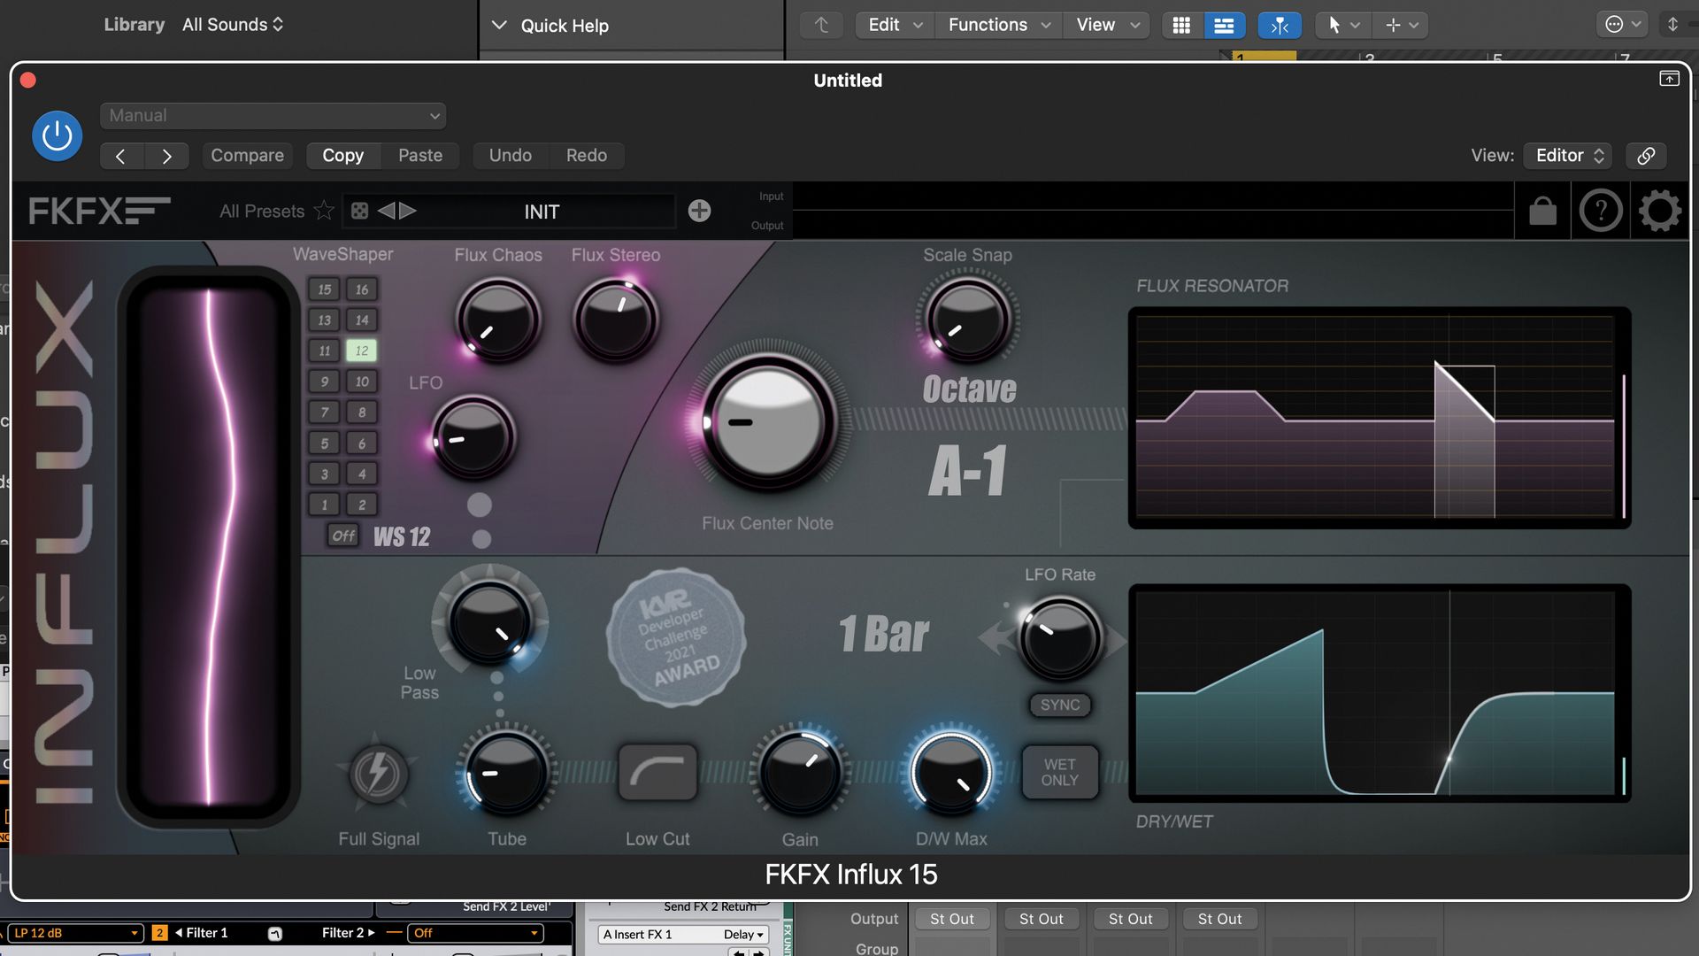Toggle the plugin power button on the left
Viewport: 1699px width, 956px height.
[57, 135]
